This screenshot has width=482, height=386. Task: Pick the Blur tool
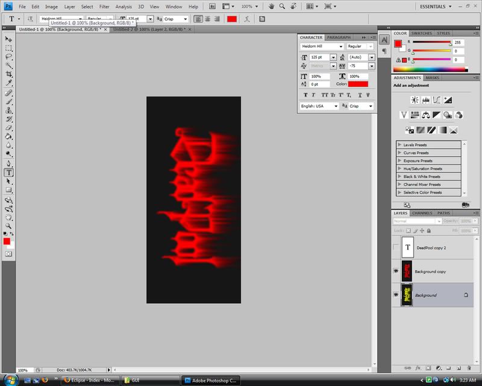(x=8, y=145)
